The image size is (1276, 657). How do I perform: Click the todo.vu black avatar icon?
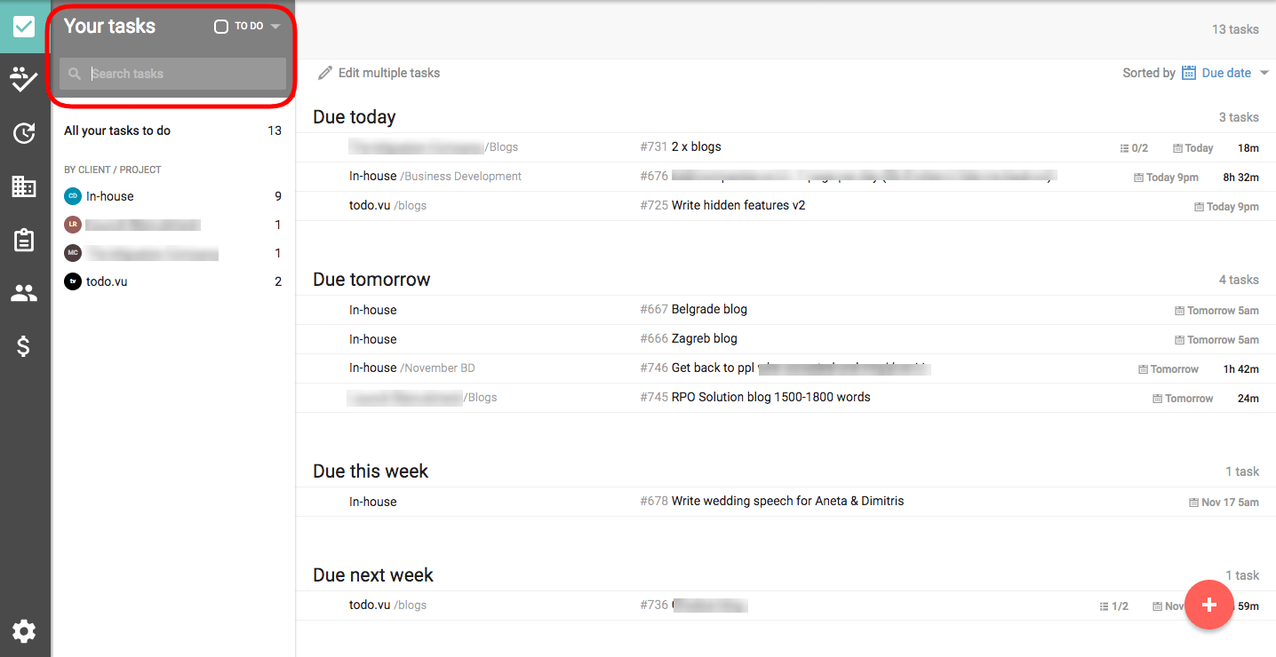click(x=73, y=281)
